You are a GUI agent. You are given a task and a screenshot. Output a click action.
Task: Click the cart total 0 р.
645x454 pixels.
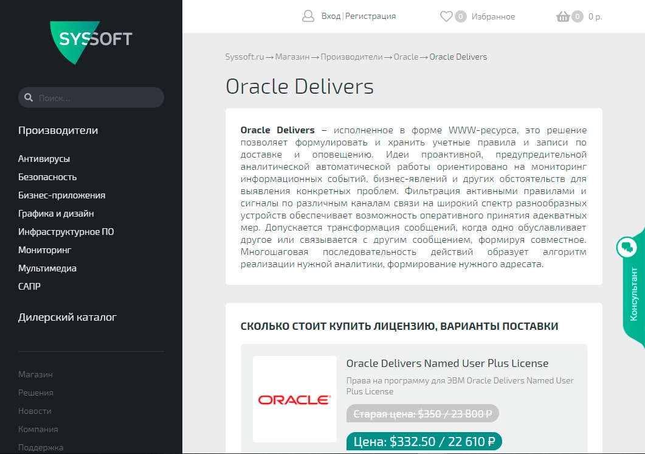[x=595, y=16]
